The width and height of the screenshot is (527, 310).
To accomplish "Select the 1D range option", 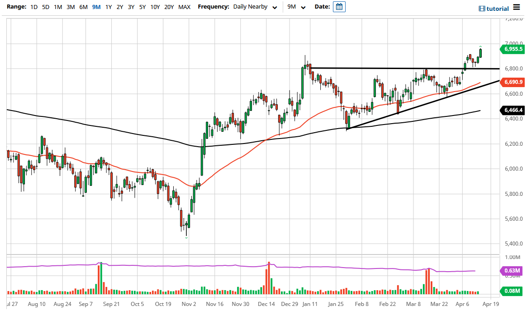I will pos(33,7).
